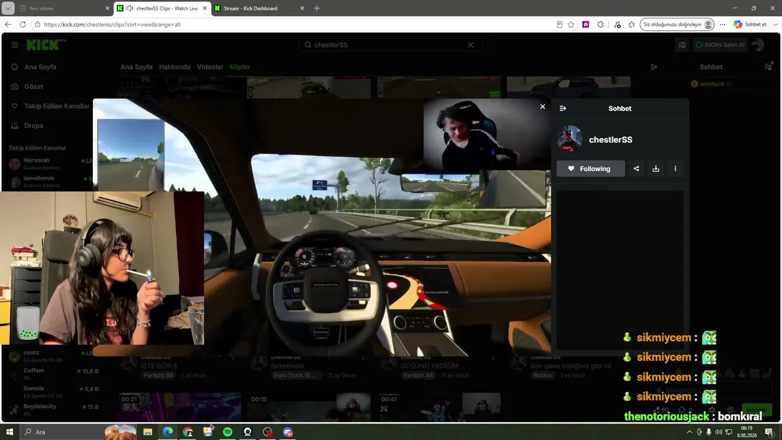Image resolution: width=782 pixels, height=440 pixels.
Task: Open Hervorah followed channel
Action: 50,164
